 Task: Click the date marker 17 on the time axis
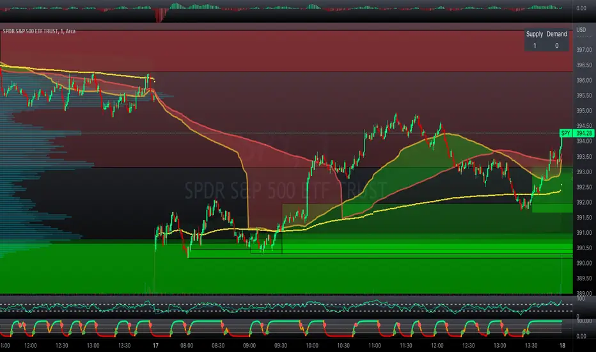pyautogui.click(x=155, y=346)
